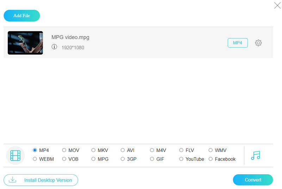Show file info icon beside resolution
The image size is (282, 189).
[54, 47]
